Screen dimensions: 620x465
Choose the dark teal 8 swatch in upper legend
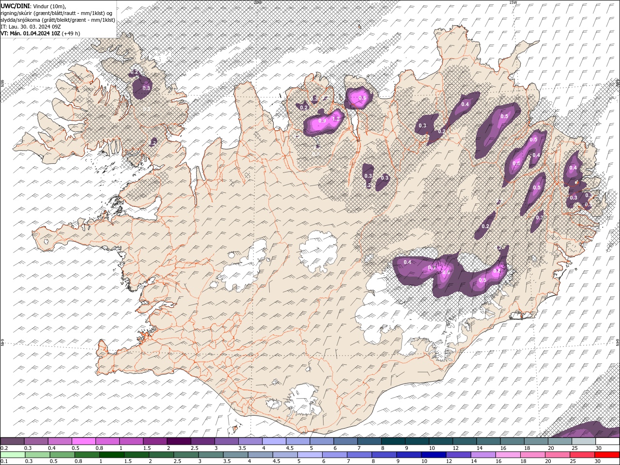(393, 441)
